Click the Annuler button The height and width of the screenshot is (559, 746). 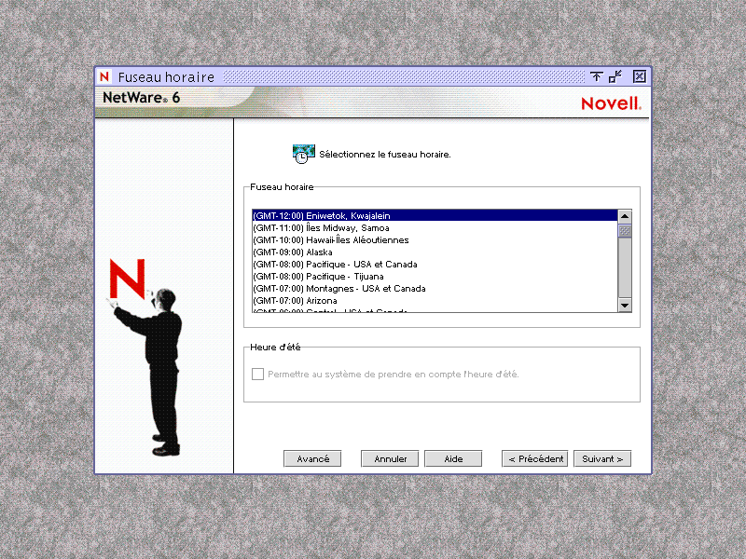390,458
